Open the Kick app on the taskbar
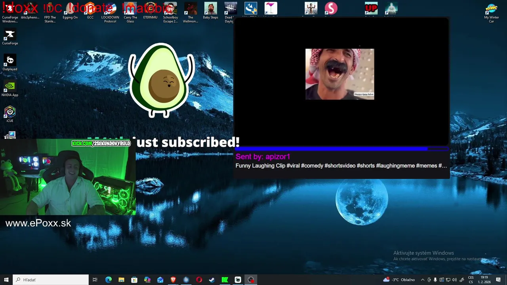Screen dimensions: 507x285 pyautogui.click(x=225, y=280)
